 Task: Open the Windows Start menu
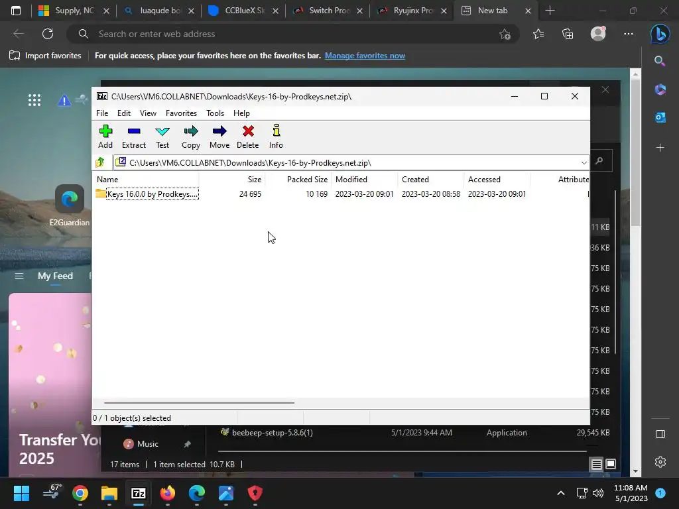click(x=21, y=493)
